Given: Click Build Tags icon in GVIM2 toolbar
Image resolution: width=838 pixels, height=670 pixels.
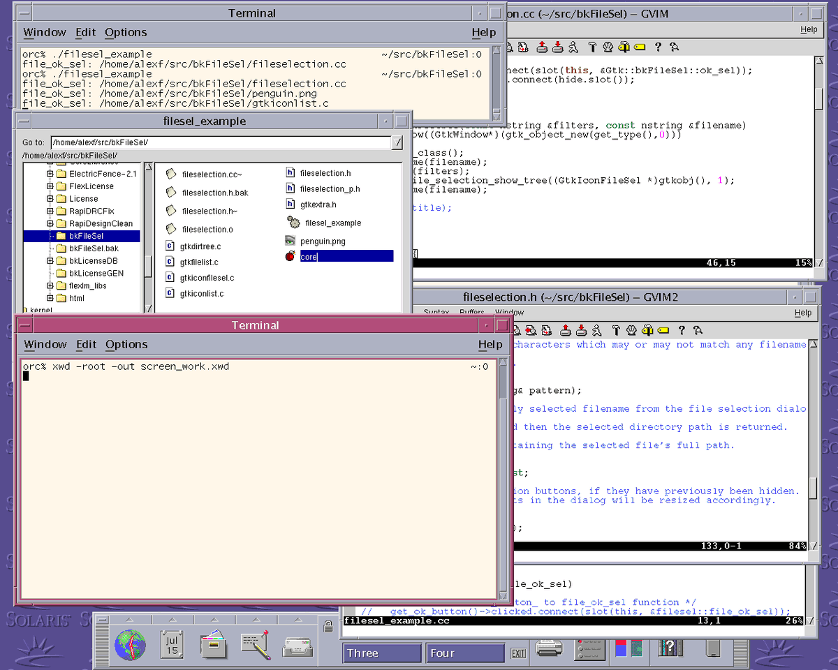Looking at the screenshot, I should [647, 330].
